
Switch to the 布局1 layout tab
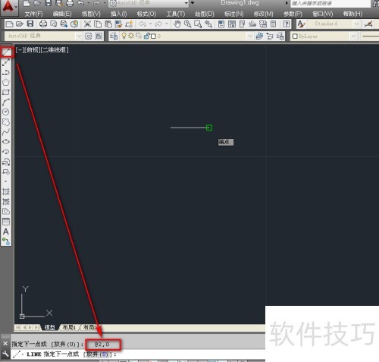point(69,327)
